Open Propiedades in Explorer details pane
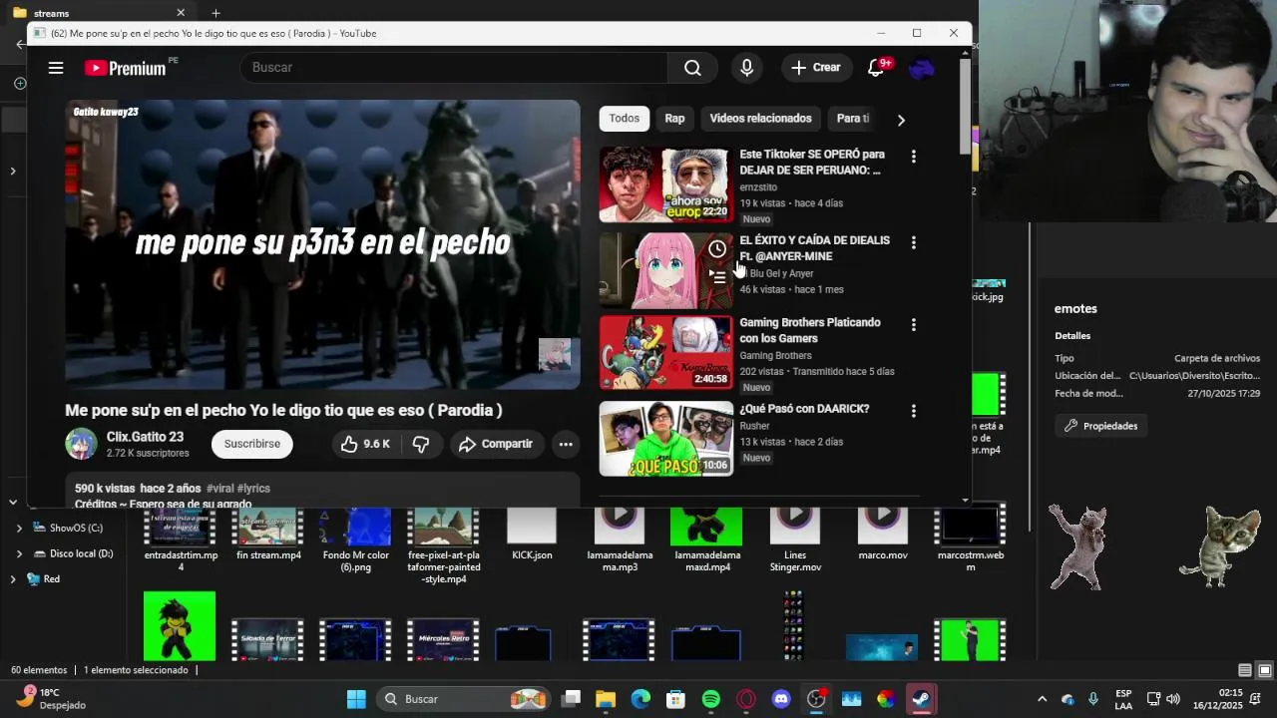1277x718 pixels. coord(1101,426)
